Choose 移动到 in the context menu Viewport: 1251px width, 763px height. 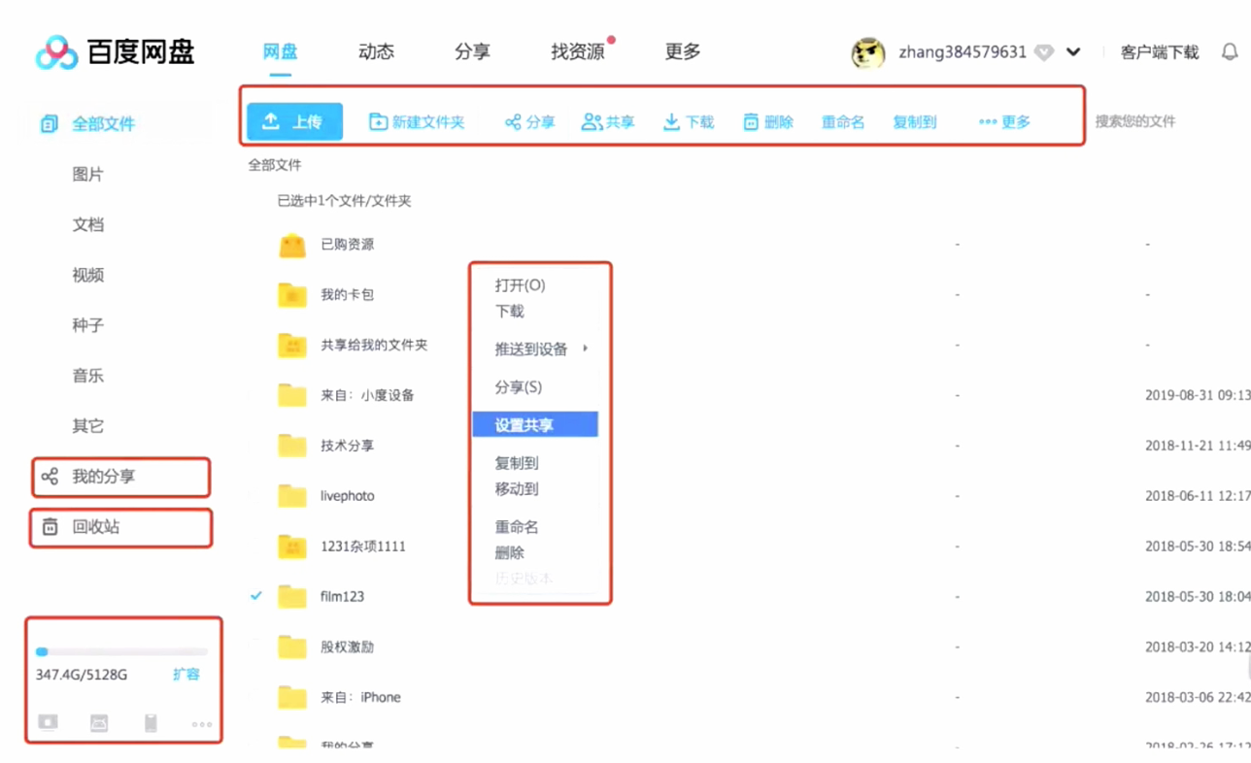pyautogui.click(x=516, y=489)
